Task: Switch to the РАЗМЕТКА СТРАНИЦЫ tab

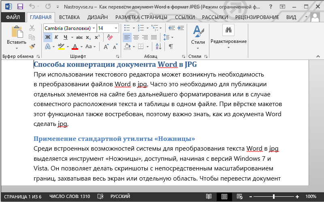Action: 141,17
